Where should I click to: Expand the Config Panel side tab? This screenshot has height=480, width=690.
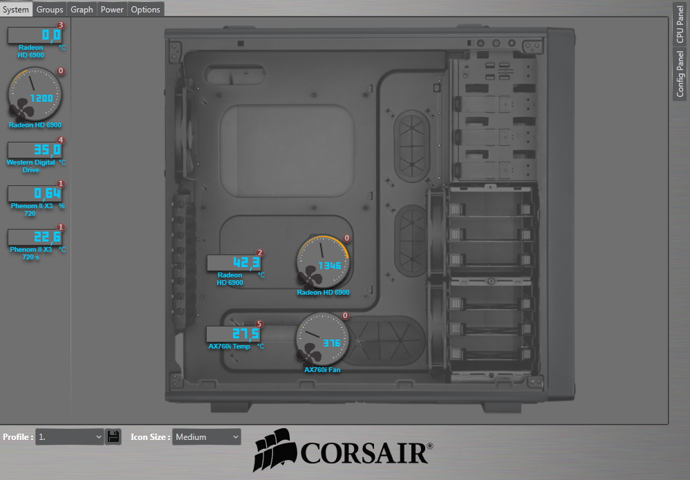click(680, 74)
